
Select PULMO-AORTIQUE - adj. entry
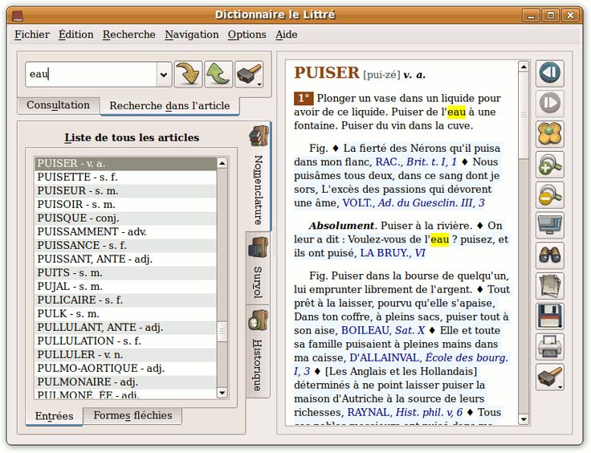pyautogui.click(x=125, y=368)
